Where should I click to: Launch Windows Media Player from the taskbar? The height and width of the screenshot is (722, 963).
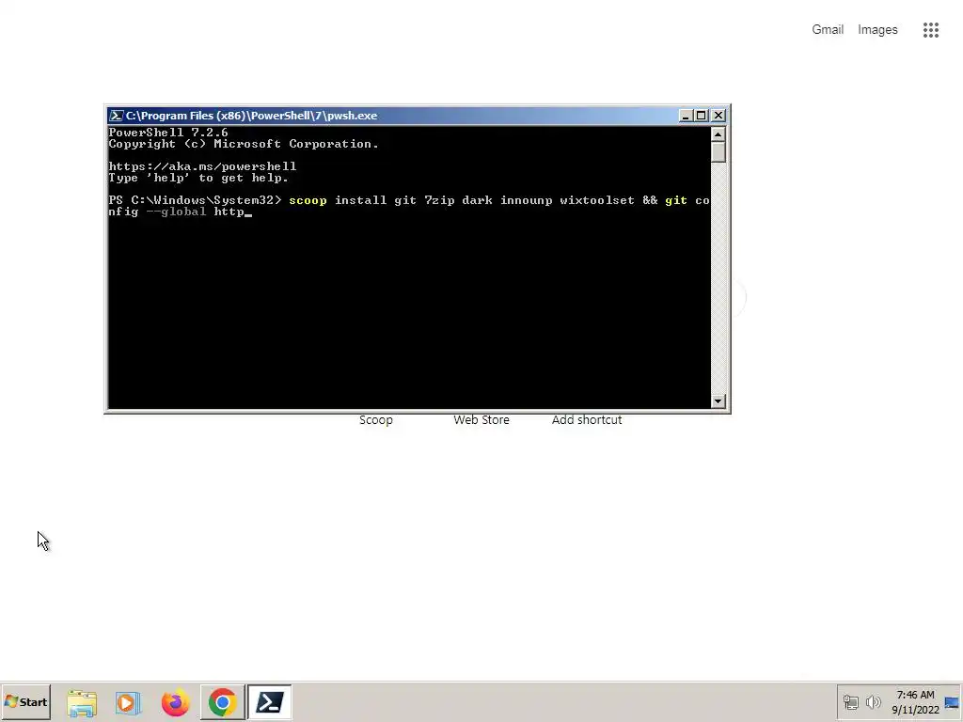point(128,702)
